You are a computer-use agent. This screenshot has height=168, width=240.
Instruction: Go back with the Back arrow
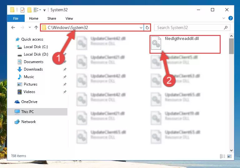13,27
